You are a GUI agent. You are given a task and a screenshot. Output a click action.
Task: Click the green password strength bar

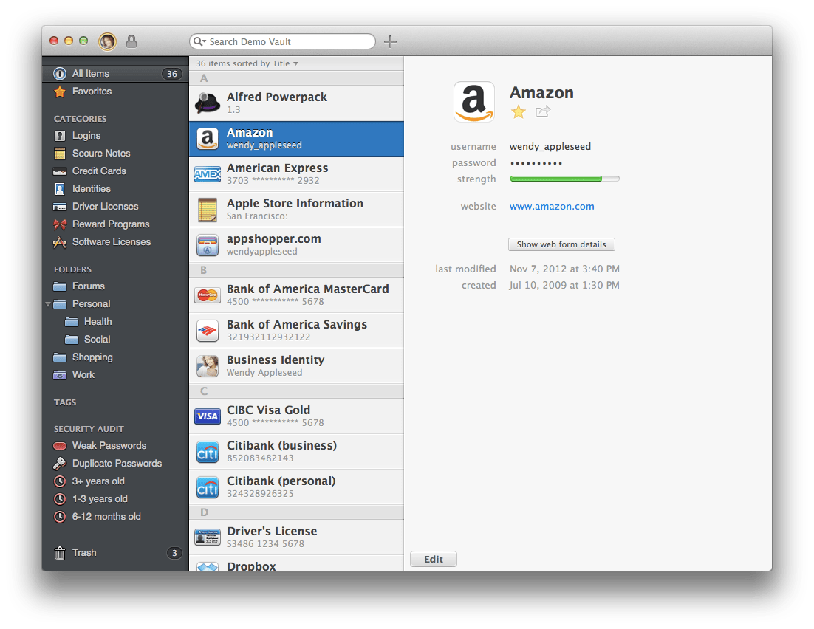(564, 178)
